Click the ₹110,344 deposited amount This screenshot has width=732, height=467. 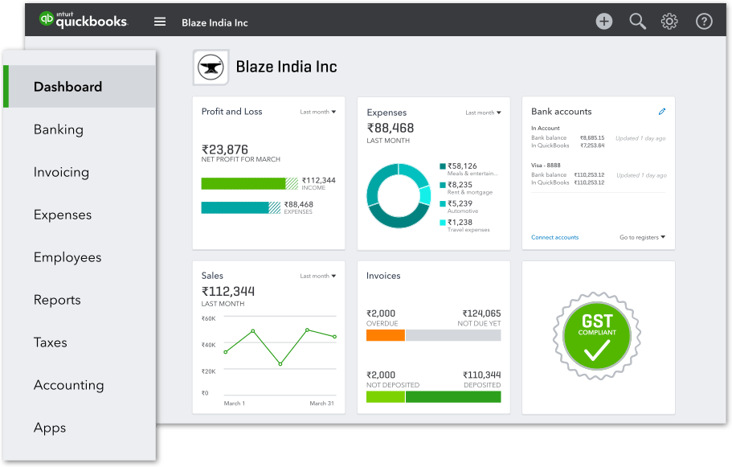pyautogui.click(x=482, y=375)
